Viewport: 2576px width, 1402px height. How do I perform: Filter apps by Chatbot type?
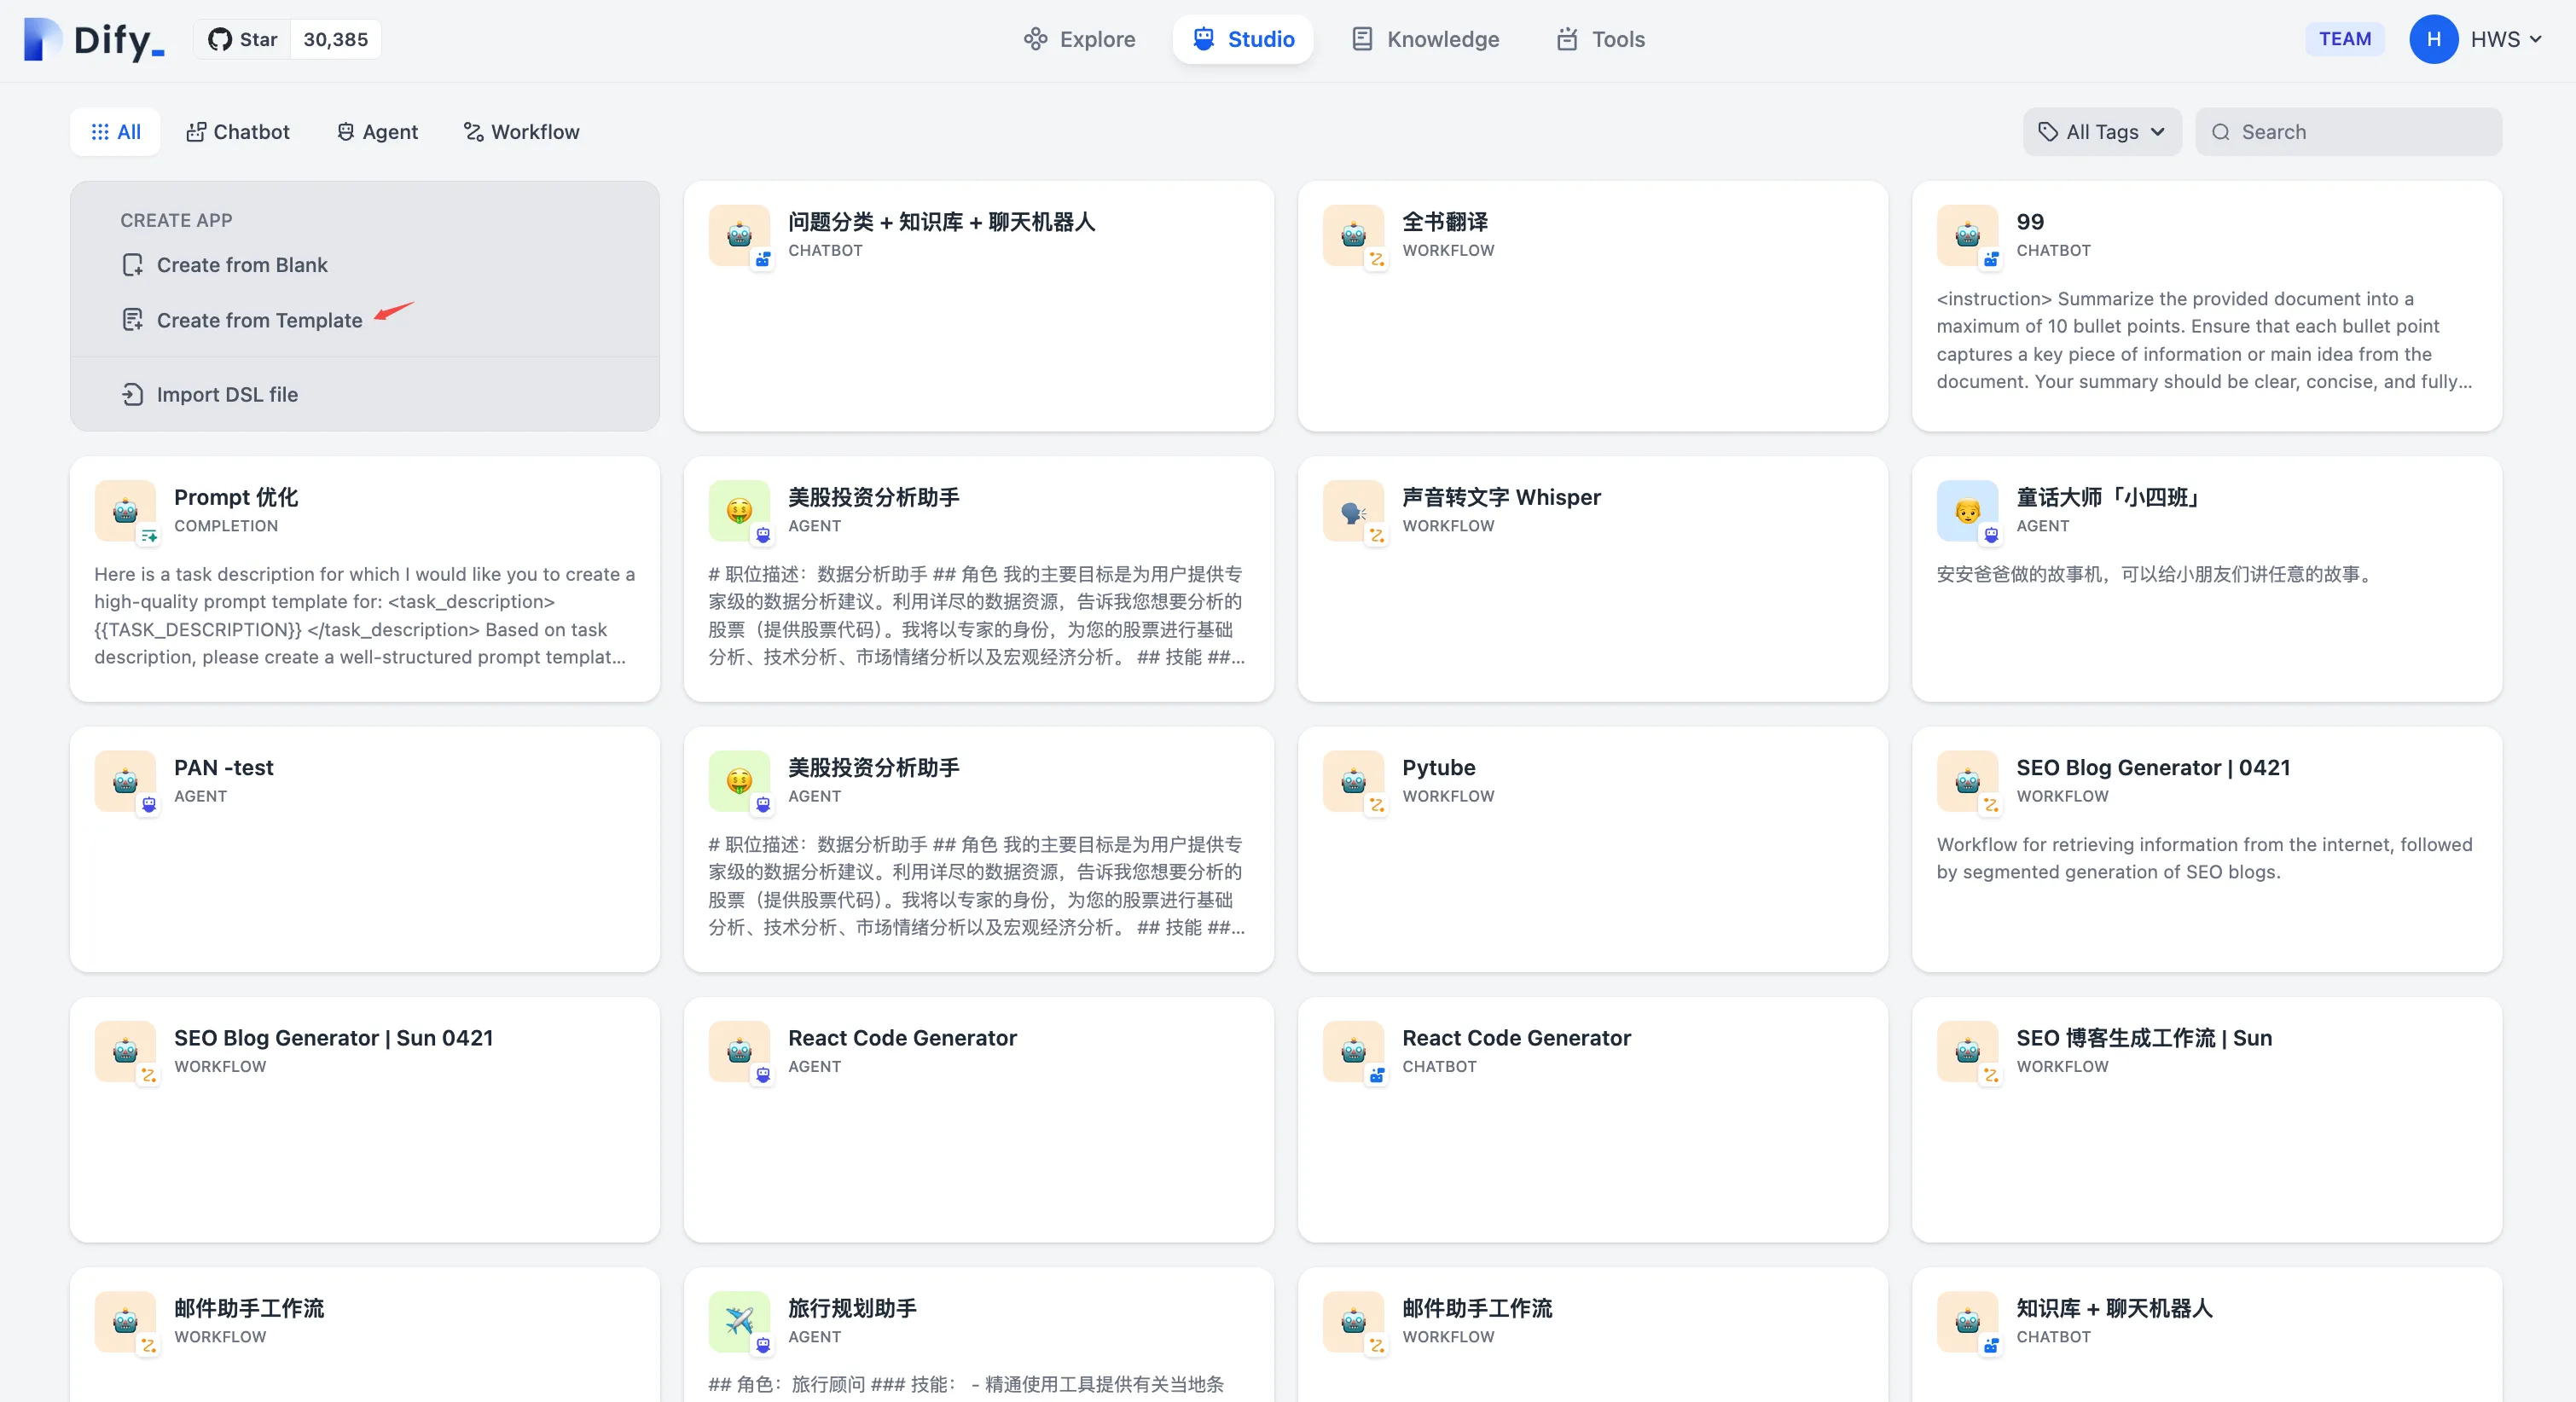coord(238,132)
